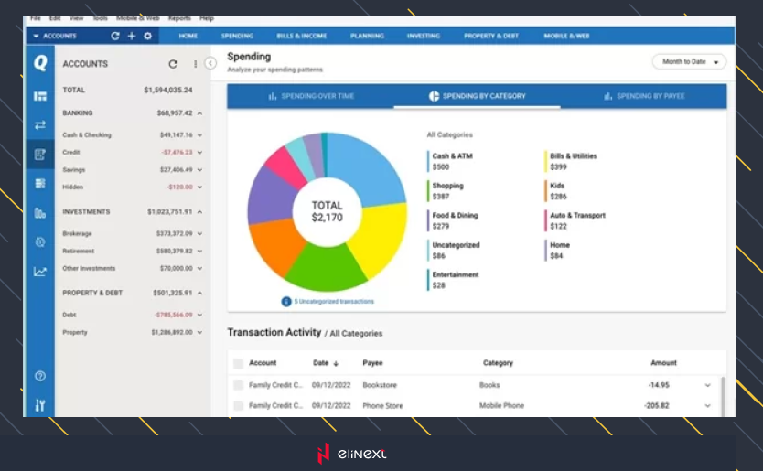Tick the checkbox for the Phone Store transaction
This screenshot has height=471, width=763.
238,405
